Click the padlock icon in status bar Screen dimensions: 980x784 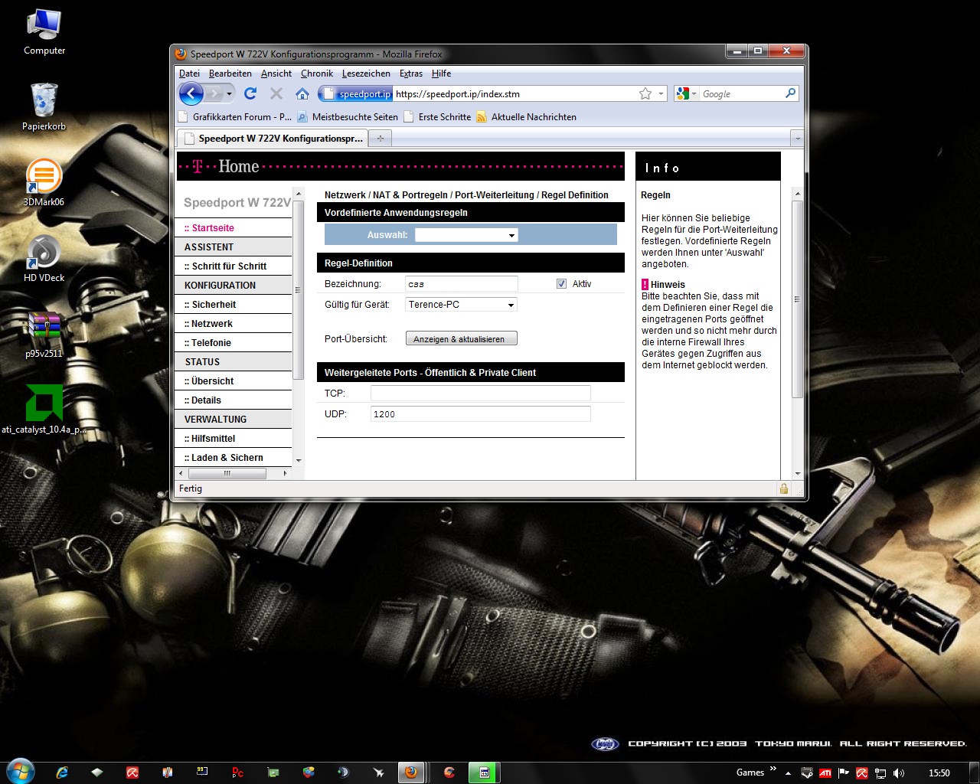coord(783,488)
